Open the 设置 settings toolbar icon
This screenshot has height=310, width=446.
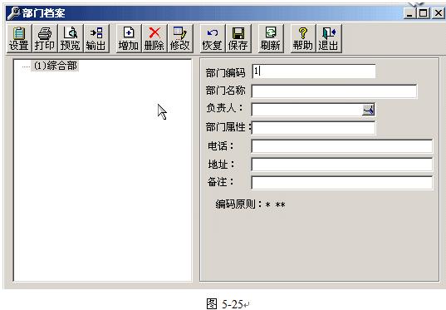point(19,38)
